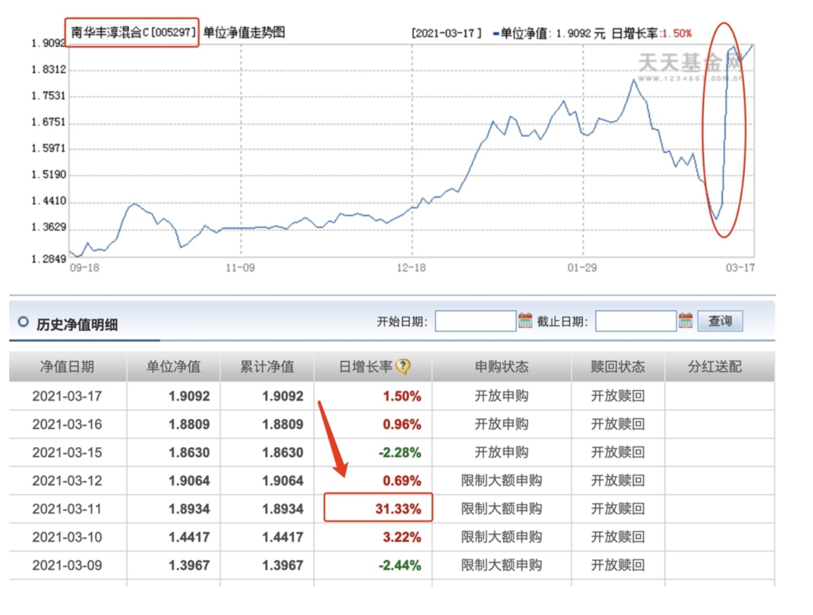Image resolution: width=813 pixels, height=615 pixels.
Task: Click the 1.5971 y-axis label
Action: pos(49,149)
